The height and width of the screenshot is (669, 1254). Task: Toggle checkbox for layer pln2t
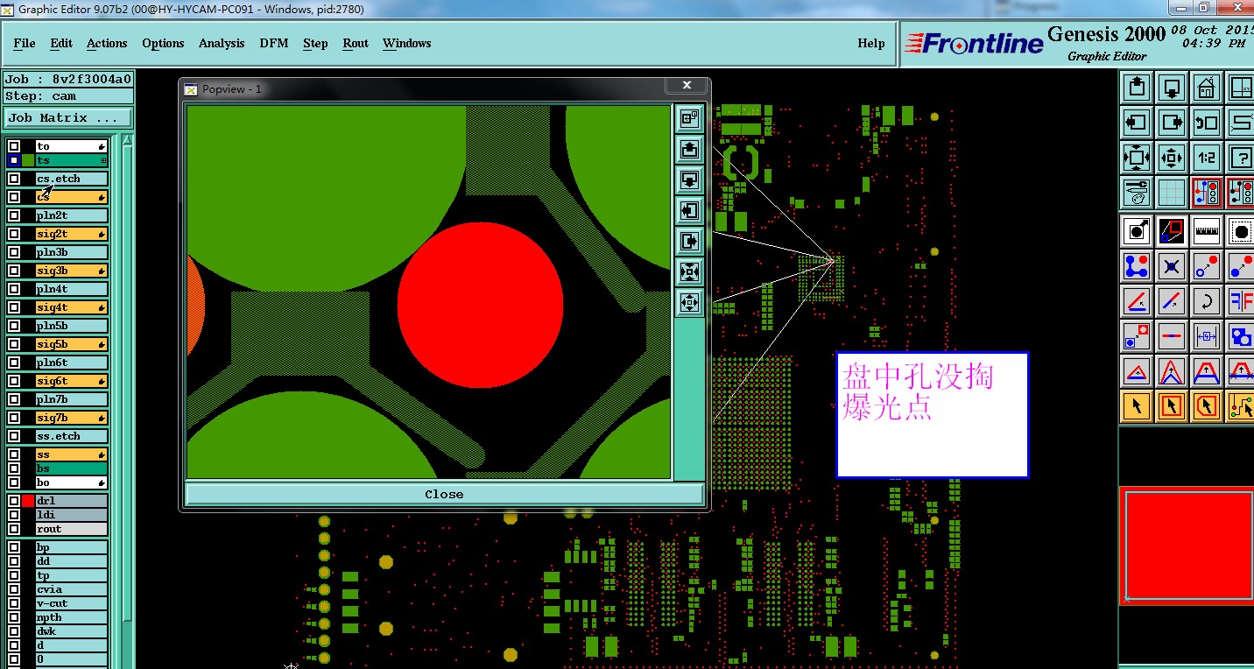14,215
